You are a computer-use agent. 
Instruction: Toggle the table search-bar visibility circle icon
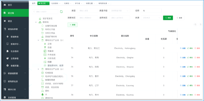tap(195, 25)
